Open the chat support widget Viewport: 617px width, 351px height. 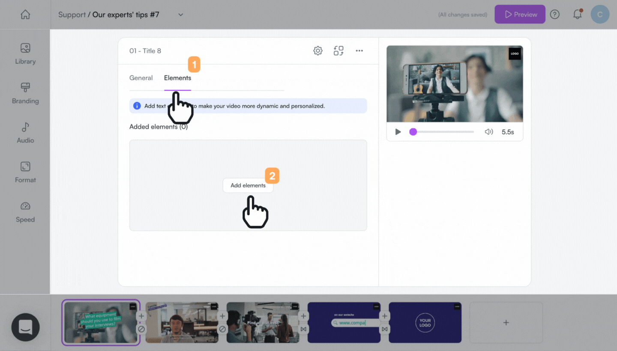point(26,327)
